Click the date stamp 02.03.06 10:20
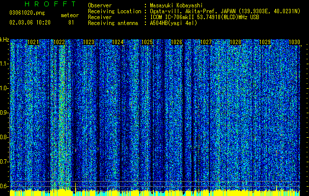309x196 pixels. (30, 23)
